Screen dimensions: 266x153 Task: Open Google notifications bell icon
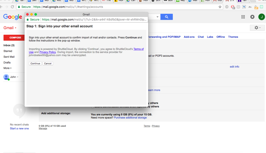[x=252, y=17]
